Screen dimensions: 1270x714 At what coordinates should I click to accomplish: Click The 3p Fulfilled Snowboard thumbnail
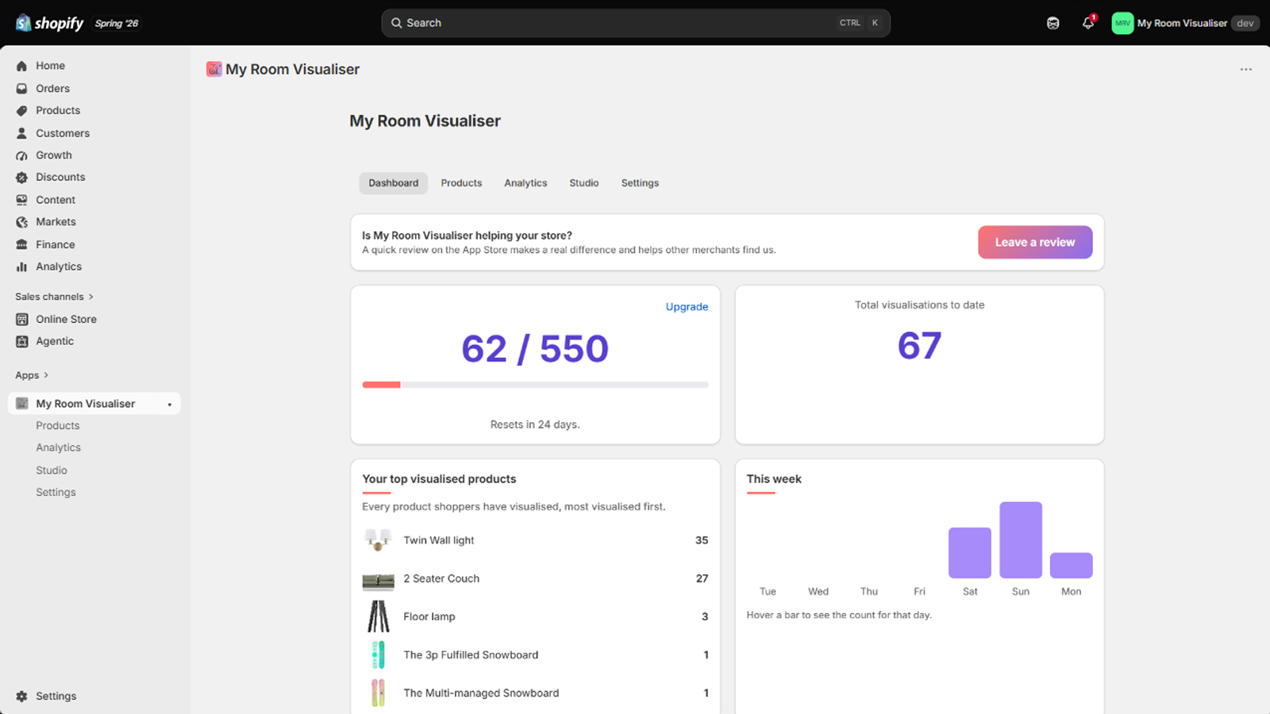(x=378, y=654)
